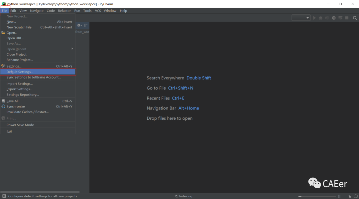
Task: Expand the Open Recent submenu arrow
Action: pos(72,49)
